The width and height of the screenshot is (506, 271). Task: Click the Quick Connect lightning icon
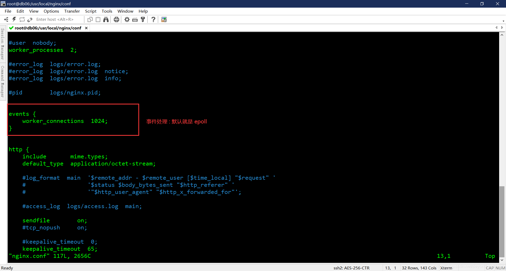(14, 19)
